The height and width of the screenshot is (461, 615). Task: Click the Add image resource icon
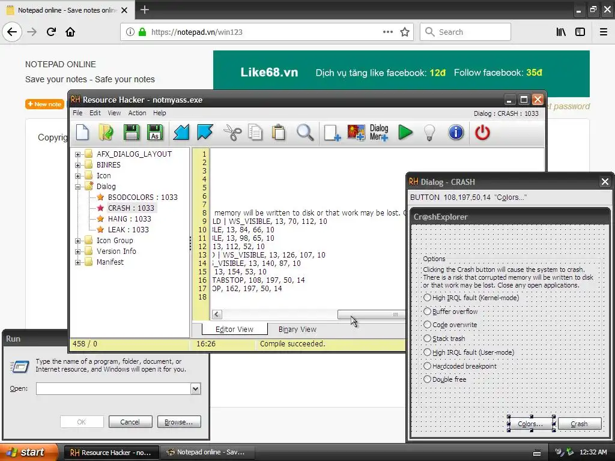[356, 133]
